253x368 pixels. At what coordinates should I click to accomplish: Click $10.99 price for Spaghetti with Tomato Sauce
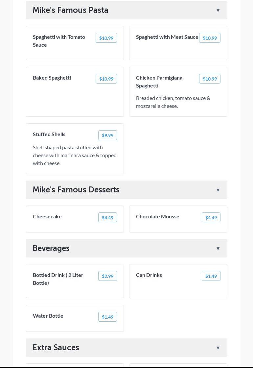106,38
